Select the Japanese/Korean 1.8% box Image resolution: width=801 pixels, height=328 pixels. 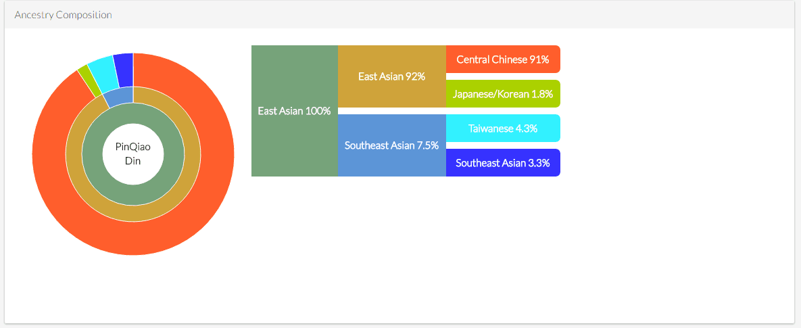[503, 94]
